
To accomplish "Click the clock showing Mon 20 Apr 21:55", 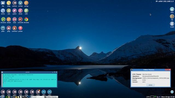I will (168, 97).
